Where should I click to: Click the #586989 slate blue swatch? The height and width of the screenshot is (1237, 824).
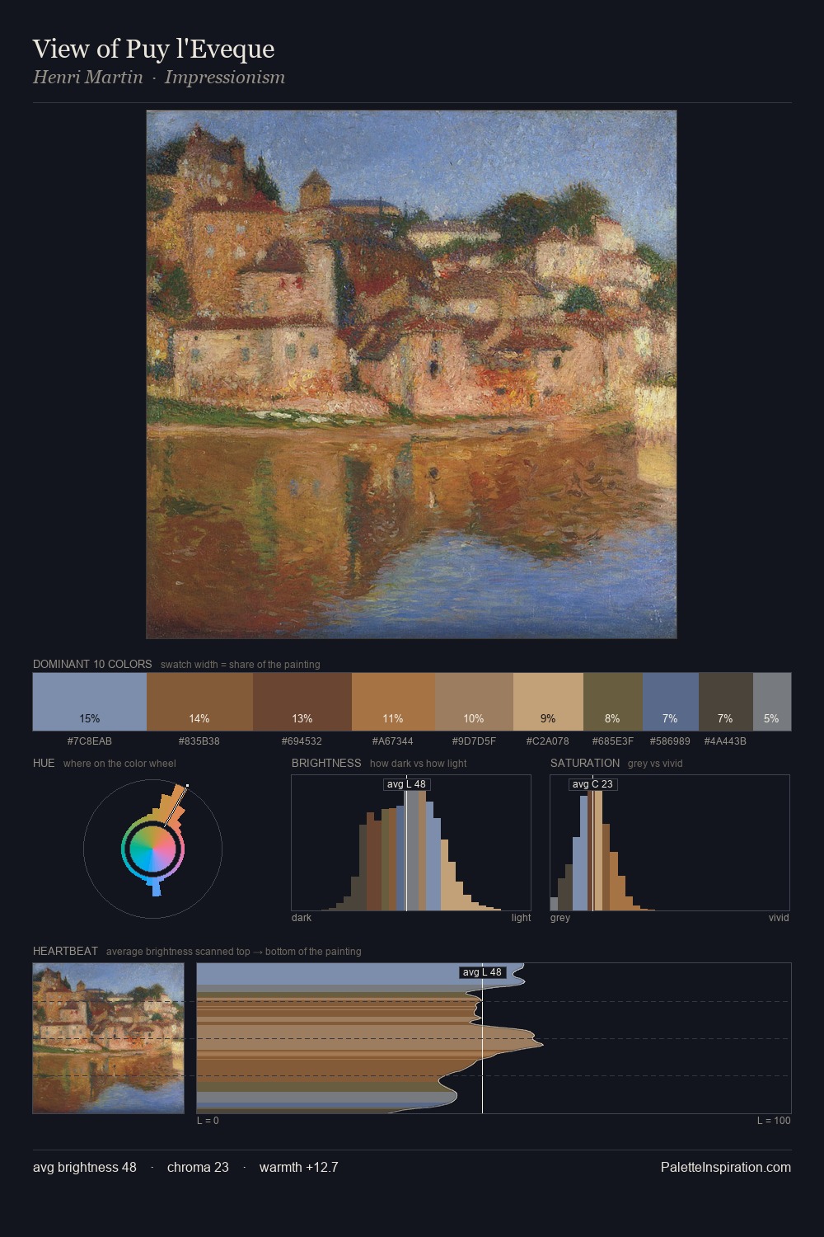[671, 702]
